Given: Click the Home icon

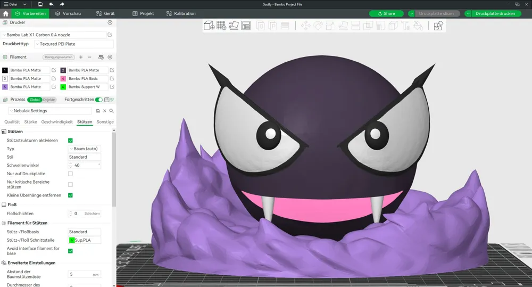Looking at the screenshot, I should 6,14.
